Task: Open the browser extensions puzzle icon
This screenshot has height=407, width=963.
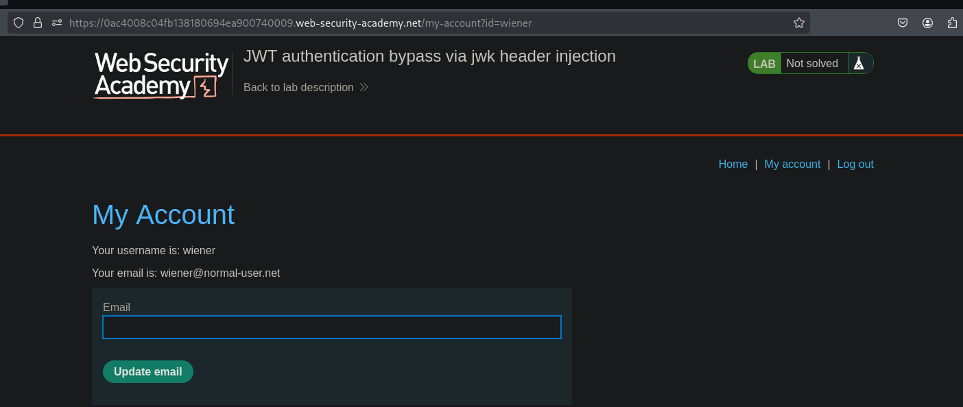Action: tap(952, 23)
